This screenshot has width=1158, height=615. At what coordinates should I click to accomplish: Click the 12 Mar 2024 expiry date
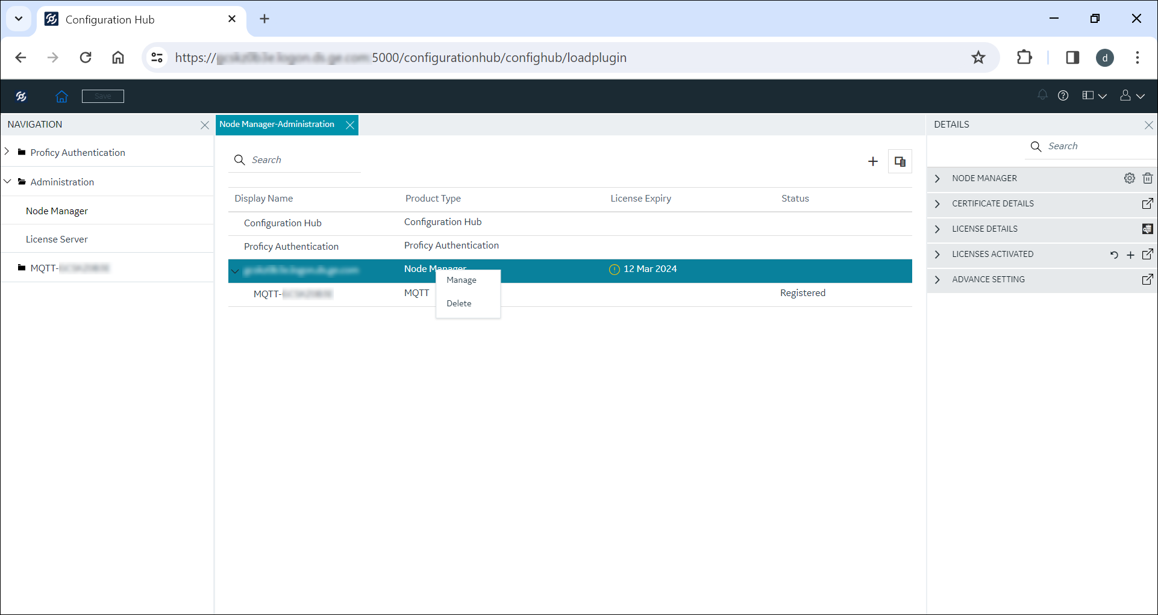(650, 269)
